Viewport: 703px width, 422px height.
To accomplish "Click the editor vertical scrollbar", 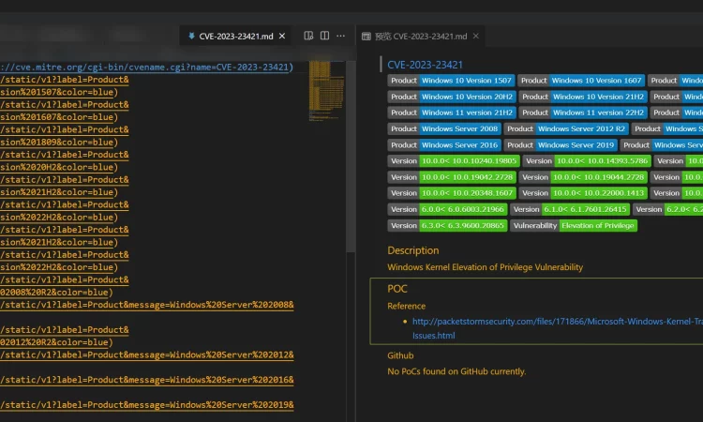I will pyautogui.click(x=351, y=157).
